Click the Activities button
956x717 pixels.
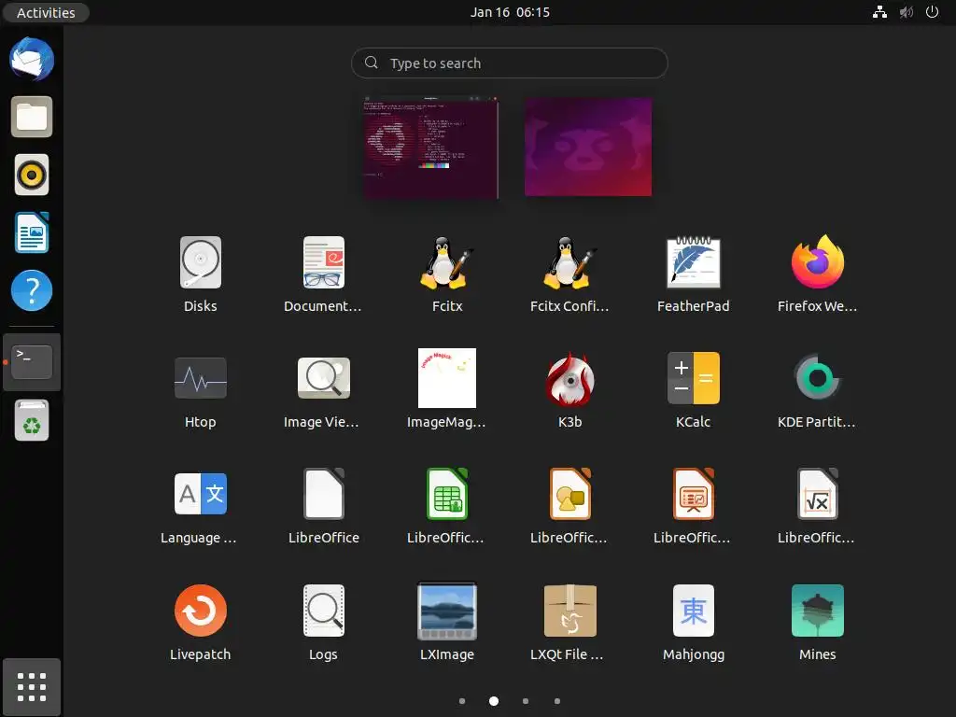click(x=46, y=12)
